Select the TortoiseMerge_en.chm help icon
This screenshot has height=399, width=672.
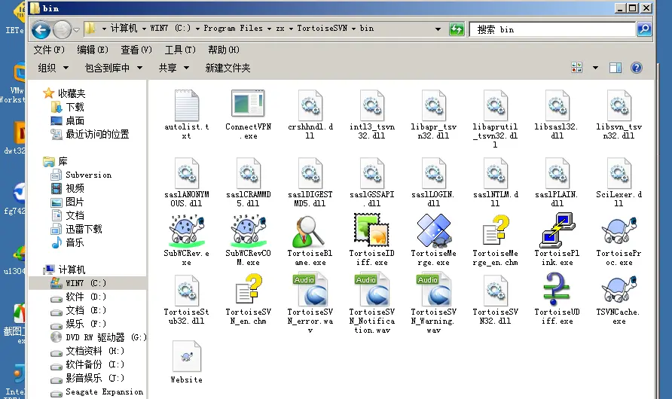tap(496, 230)
